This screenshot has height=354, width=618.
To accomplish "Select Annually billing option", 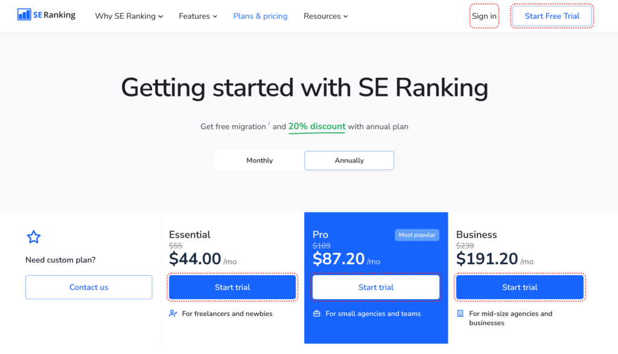I will pos(349,160).
